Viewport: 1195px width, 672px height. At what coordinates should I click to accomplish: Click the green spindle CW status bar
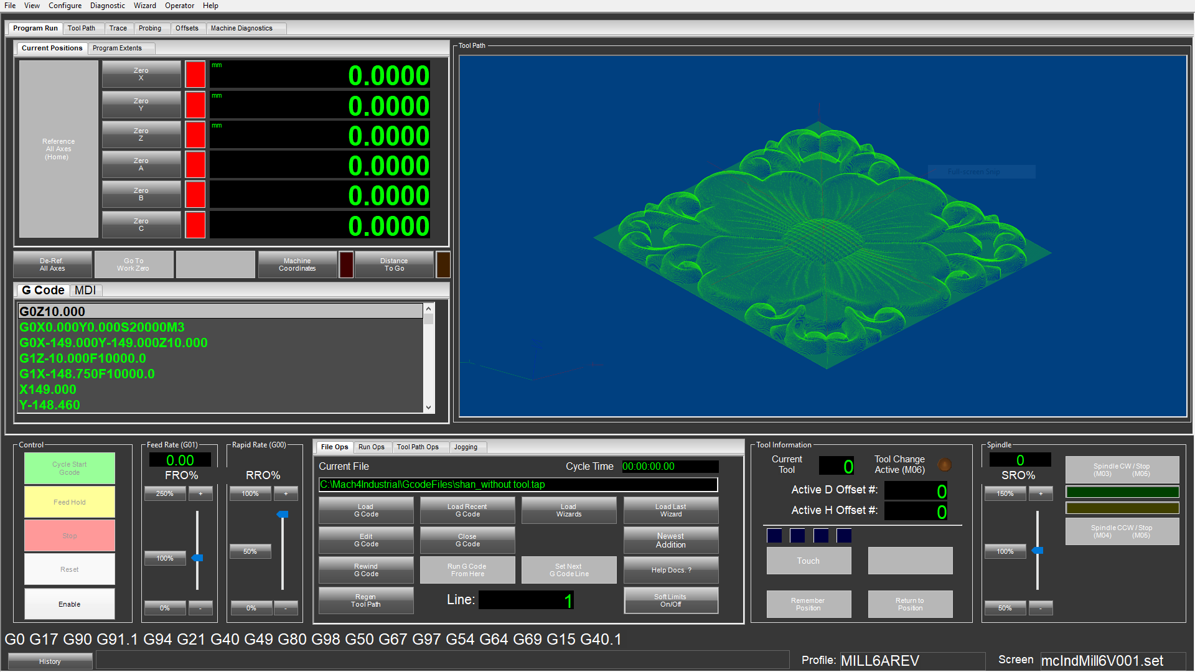click(x=1122, y=492)
